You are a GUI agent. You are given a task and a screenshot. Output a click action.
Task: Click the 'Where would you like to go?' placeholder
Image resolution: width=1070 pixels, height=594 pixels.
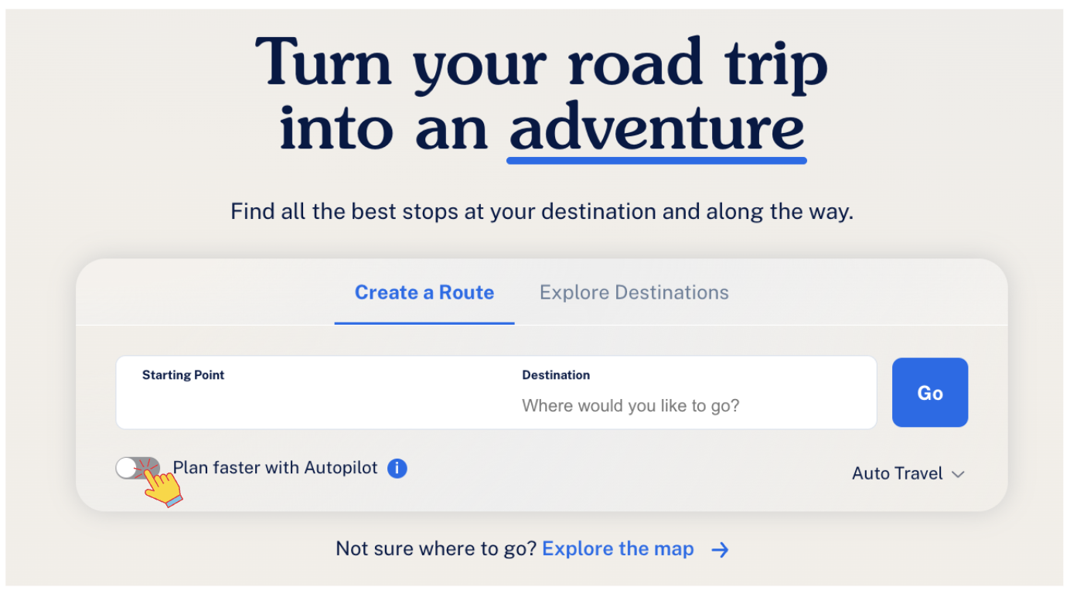tap(630, 405)
